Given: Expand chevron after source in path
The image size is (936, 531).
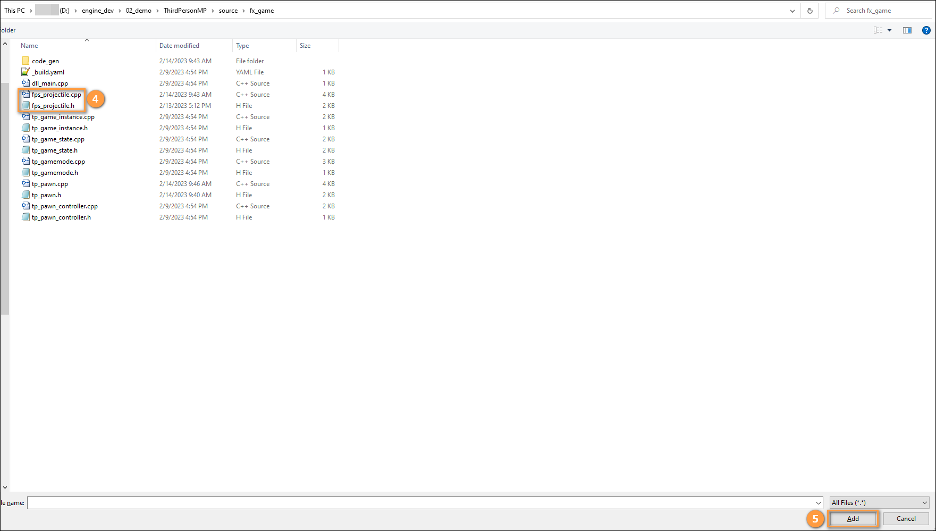Looking at the screenshot, I should pos(243,11).
